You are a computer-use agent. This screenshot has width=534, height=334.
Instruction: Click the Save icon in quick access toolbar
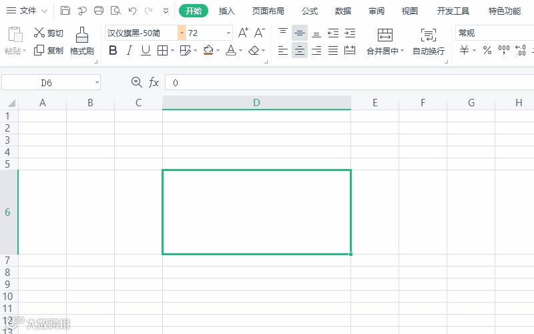pyautogui.click(x=65, y=11)
